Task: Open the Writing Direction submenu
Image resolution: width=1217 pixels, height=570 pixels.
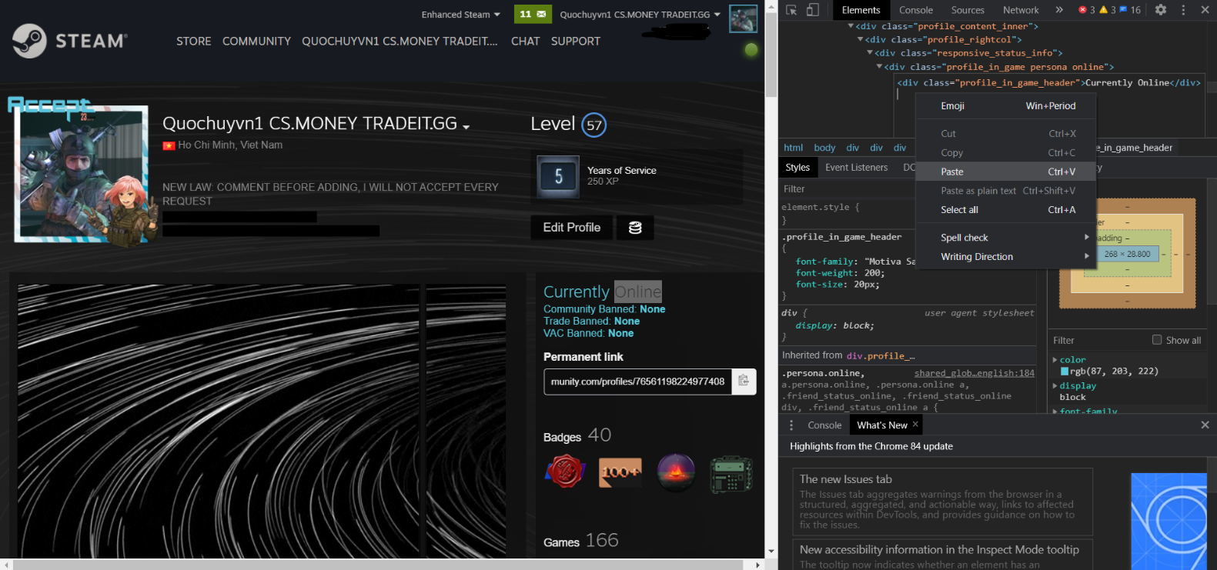Action: click(1006, 257)
